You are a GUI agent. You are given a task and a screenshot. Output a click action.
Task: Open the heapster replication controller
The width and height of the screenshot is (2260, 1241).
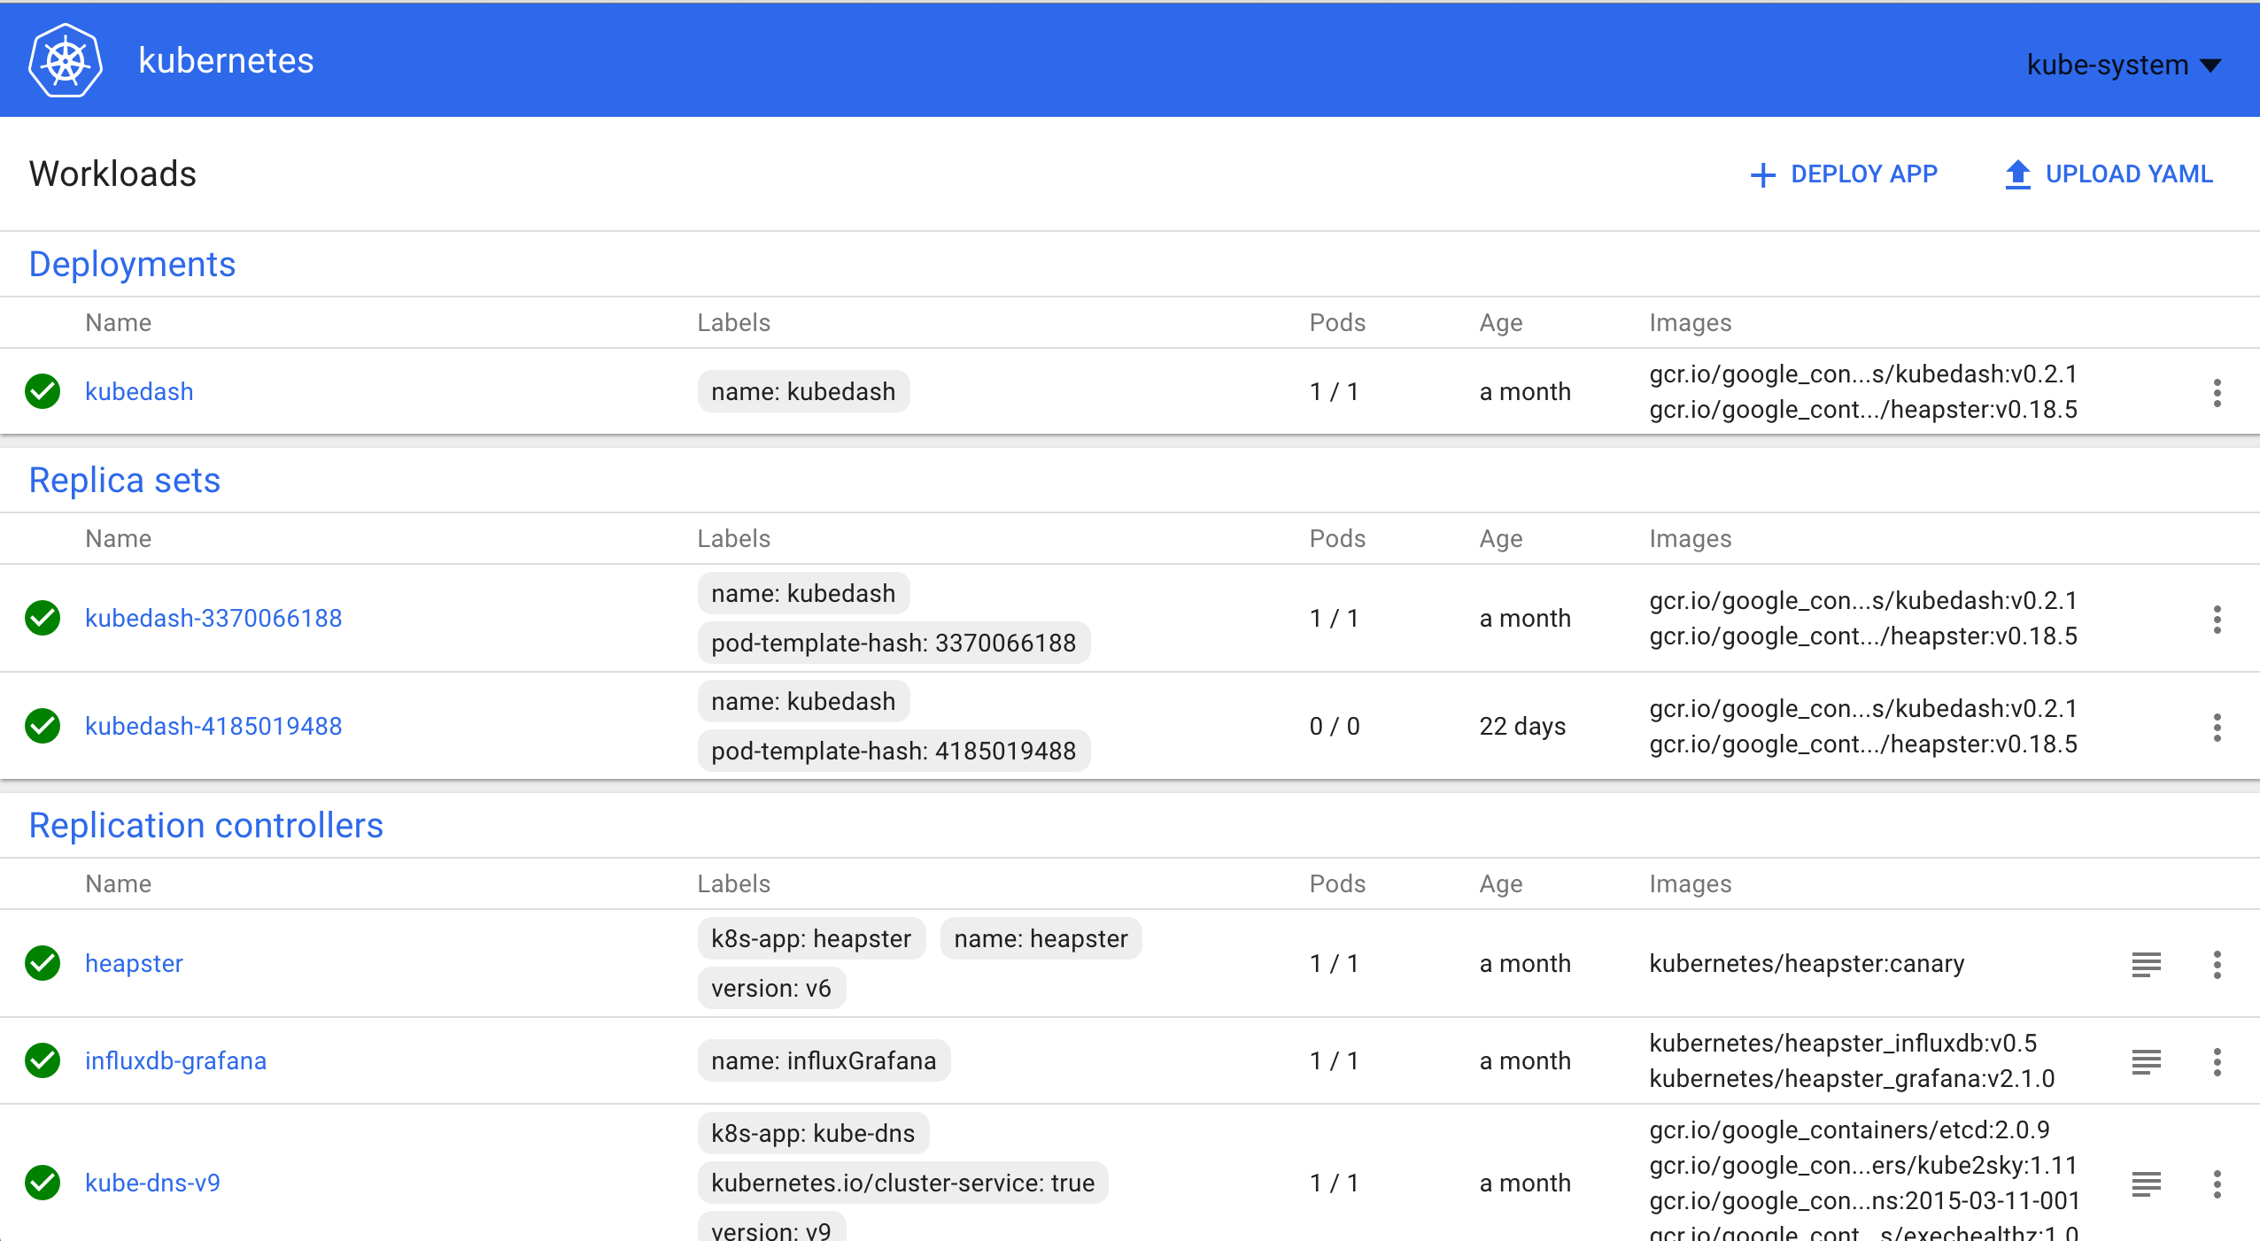point(134,963)
